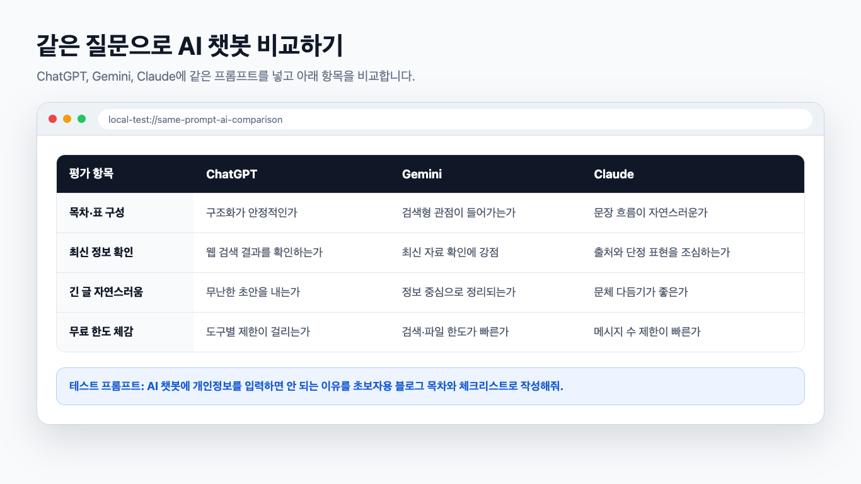Click the cell 검색형 관점이 들어가는가
The width and height of the screenshot is (861, 484).
485,213
